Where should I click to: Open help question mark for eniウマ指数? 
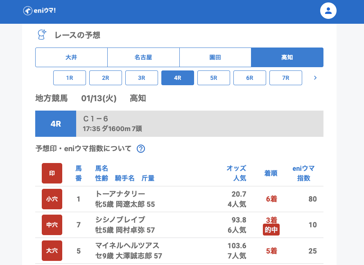pyautogui.click(x=141, y=149)
